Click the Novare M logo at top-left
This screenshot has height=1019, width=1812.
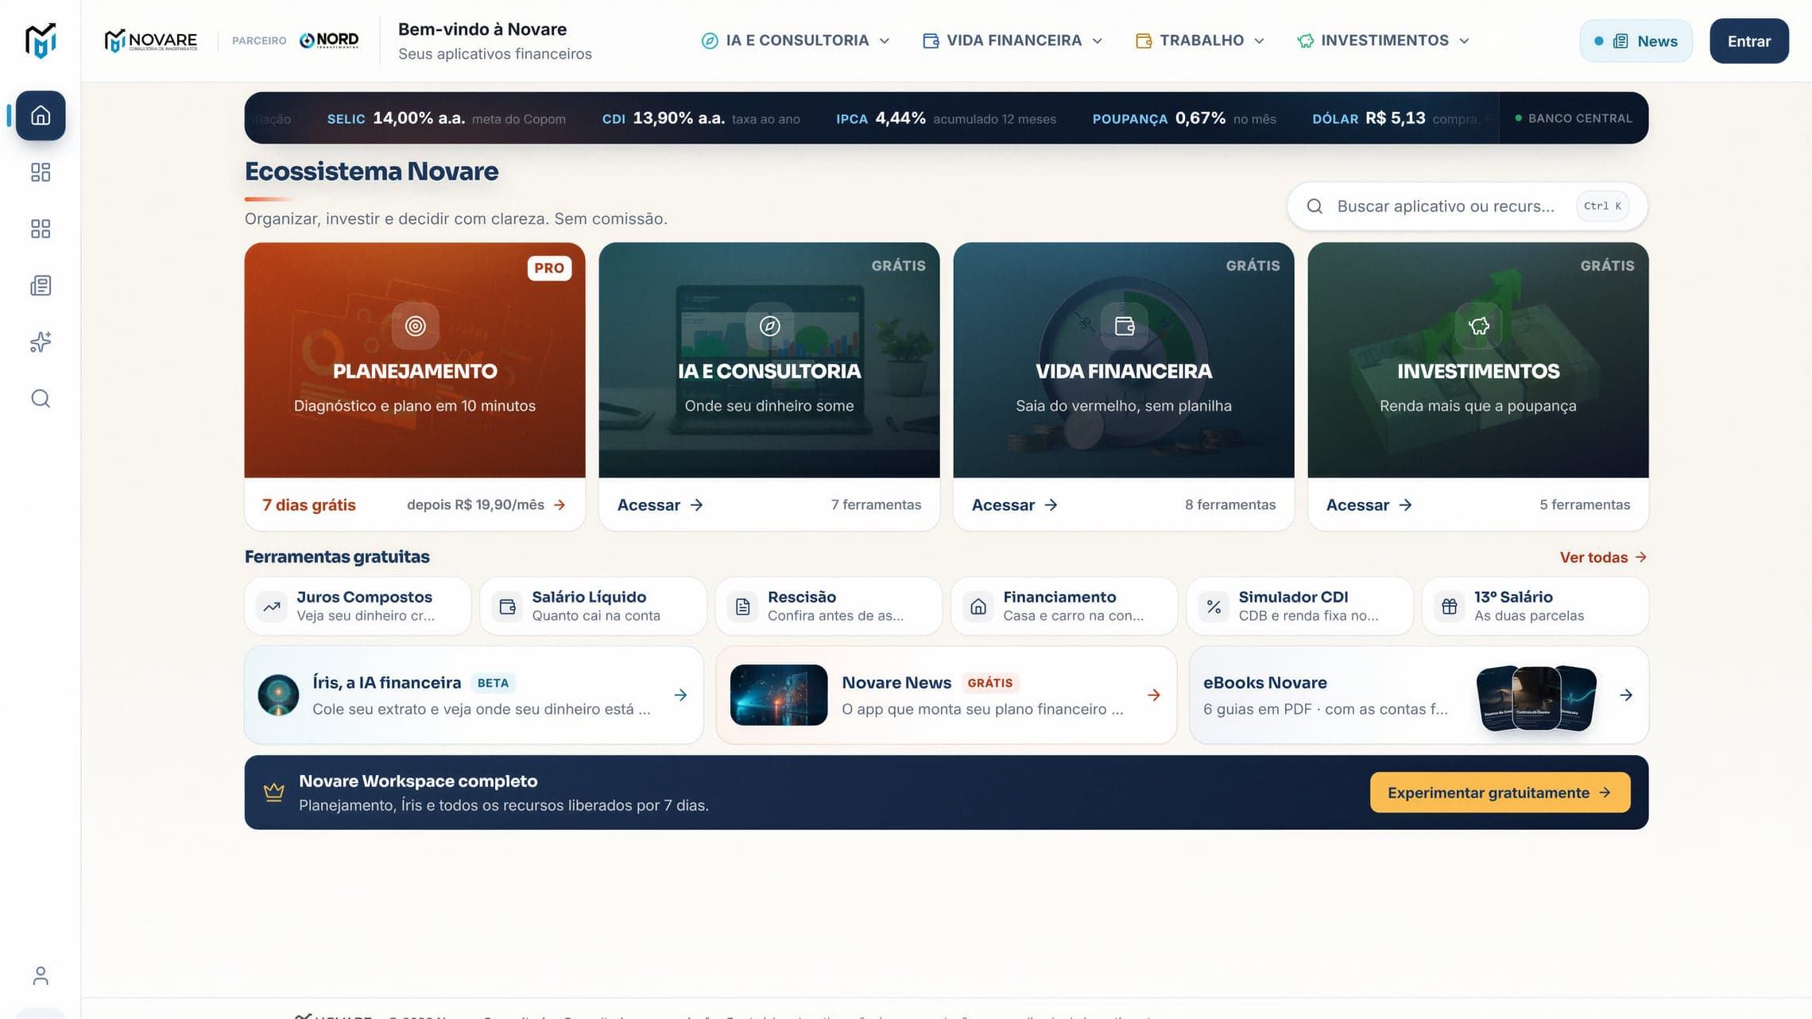pos(41,41)
